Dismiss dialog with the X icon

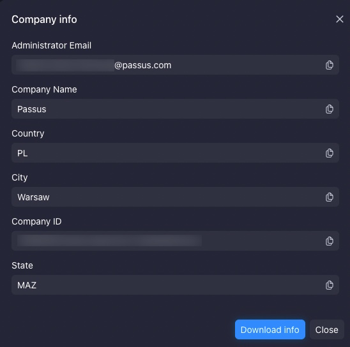pyautogui.click(x=340, y=19)
